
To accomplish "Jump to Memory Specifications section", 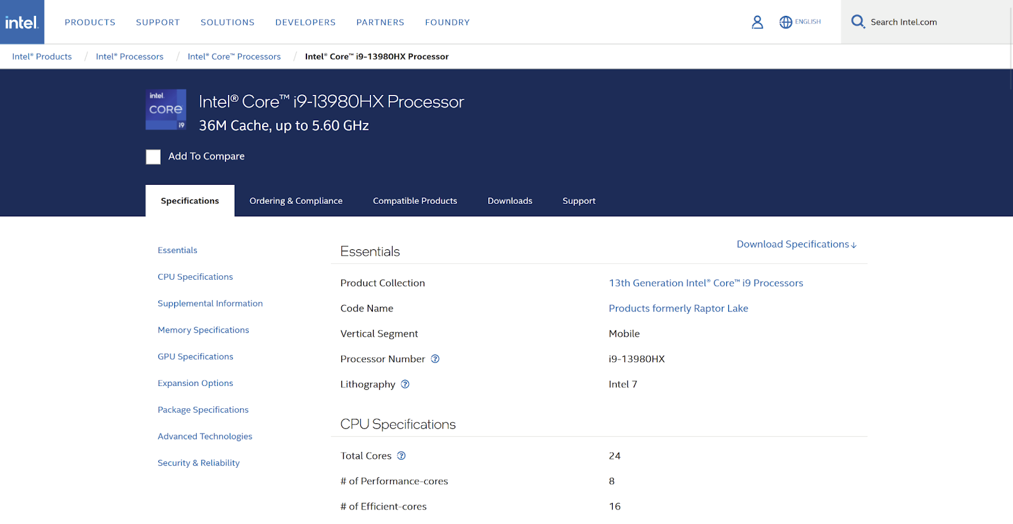I will pyautogui.click(x=203, y=330).
